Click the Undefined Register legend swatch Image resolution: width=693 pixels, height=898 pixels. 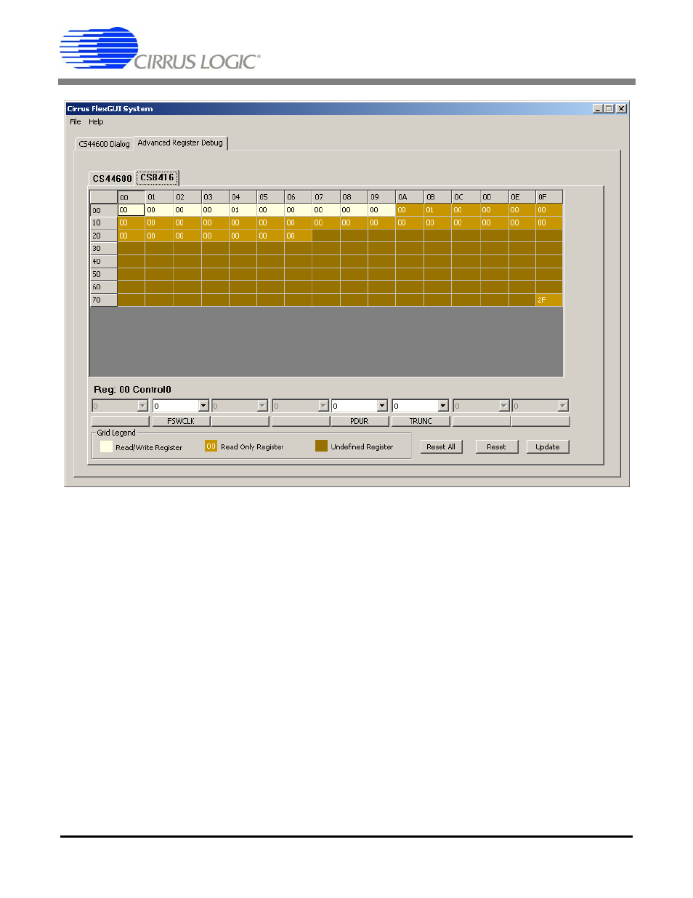tap(321, 446)
